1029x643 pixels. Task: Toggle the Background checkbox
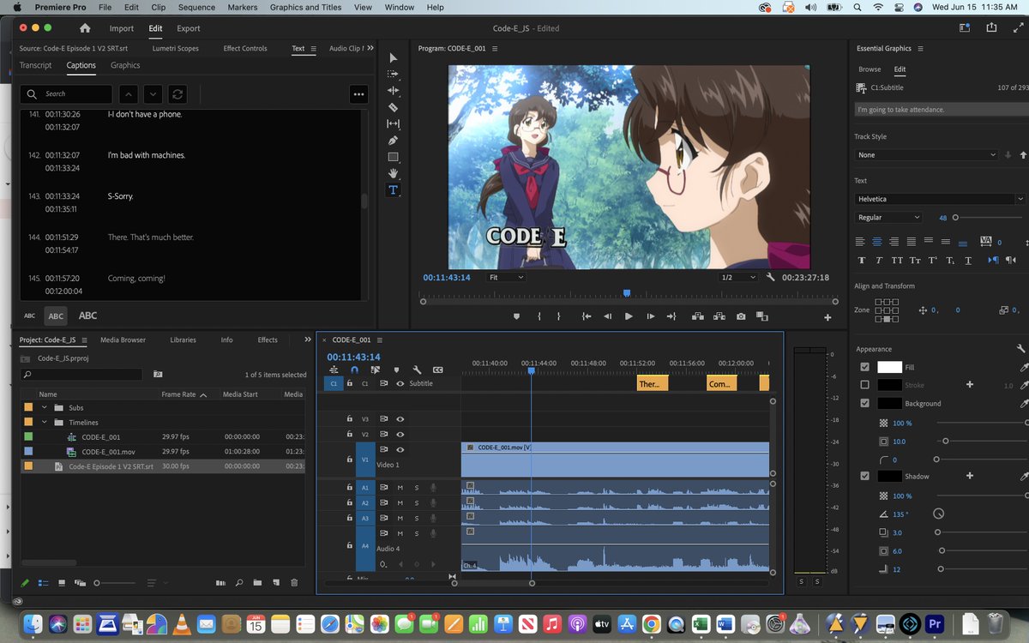(x=864, y=403)
